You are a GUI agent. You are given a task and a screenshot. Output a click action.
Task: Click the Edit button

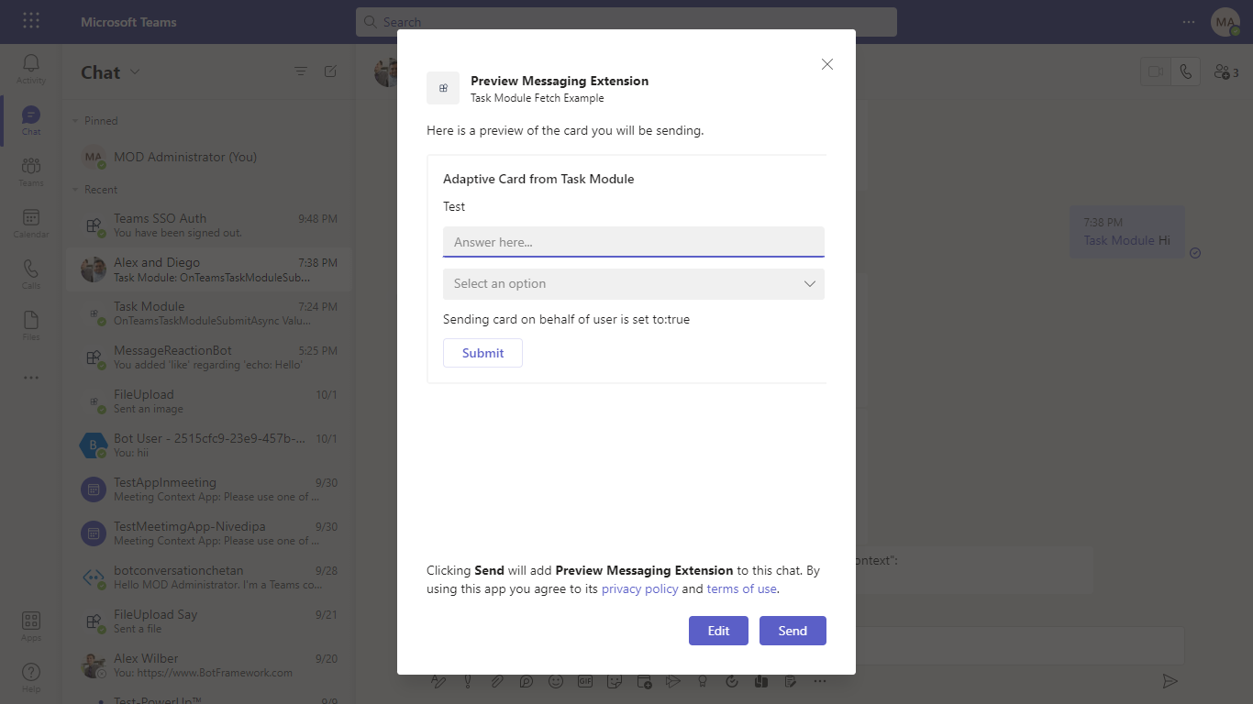point(718,631)
